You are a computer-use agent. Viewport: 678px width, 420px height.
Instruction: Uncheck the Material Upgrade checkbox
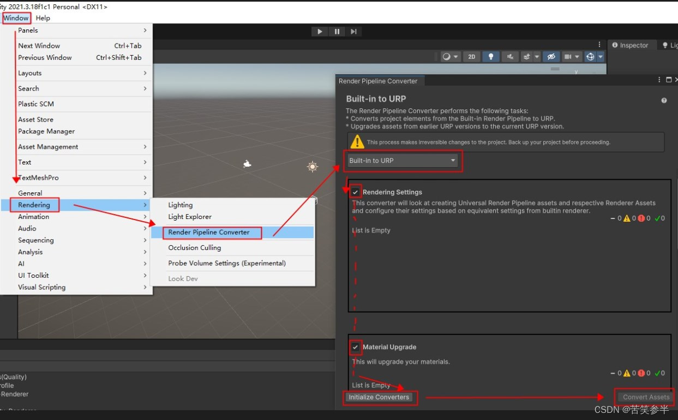click(x=356, y=347)
